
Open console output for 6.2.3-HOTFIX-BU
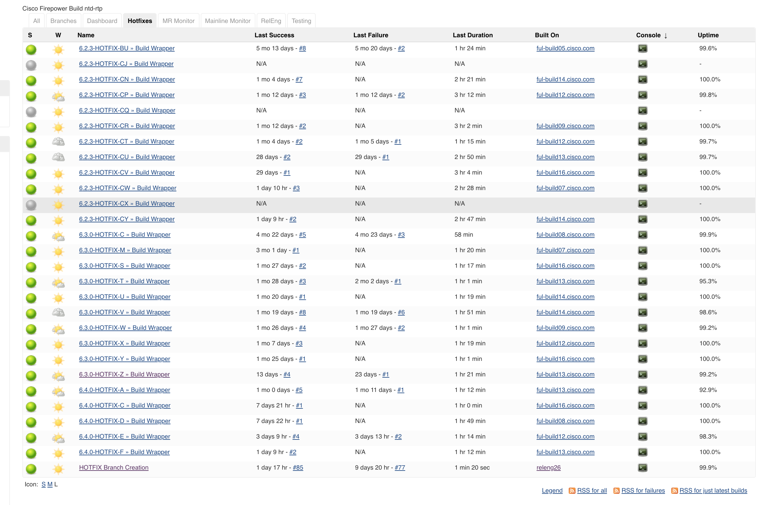point(643,48)
